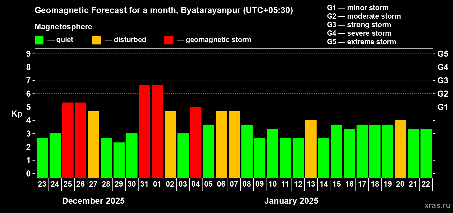This screenshot has height=213, width=453.
Task: Click the x-axis date label 31
Action: click(144, 184)
